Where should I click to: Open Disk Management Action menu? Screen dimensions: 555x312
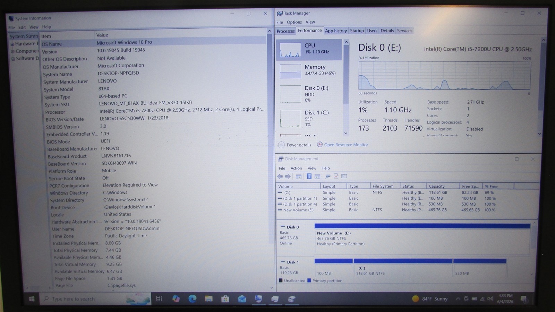(296, 168)
